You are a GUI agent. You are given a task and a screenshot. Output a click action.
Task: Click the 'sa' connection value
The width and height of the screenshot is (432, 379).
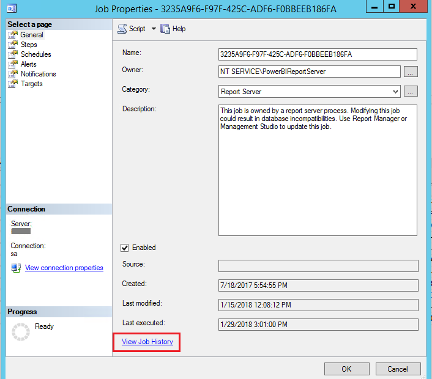(14, 254)
